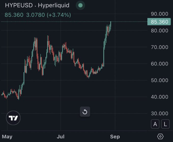Toggle auto scale A button

(x=155, y=124)
